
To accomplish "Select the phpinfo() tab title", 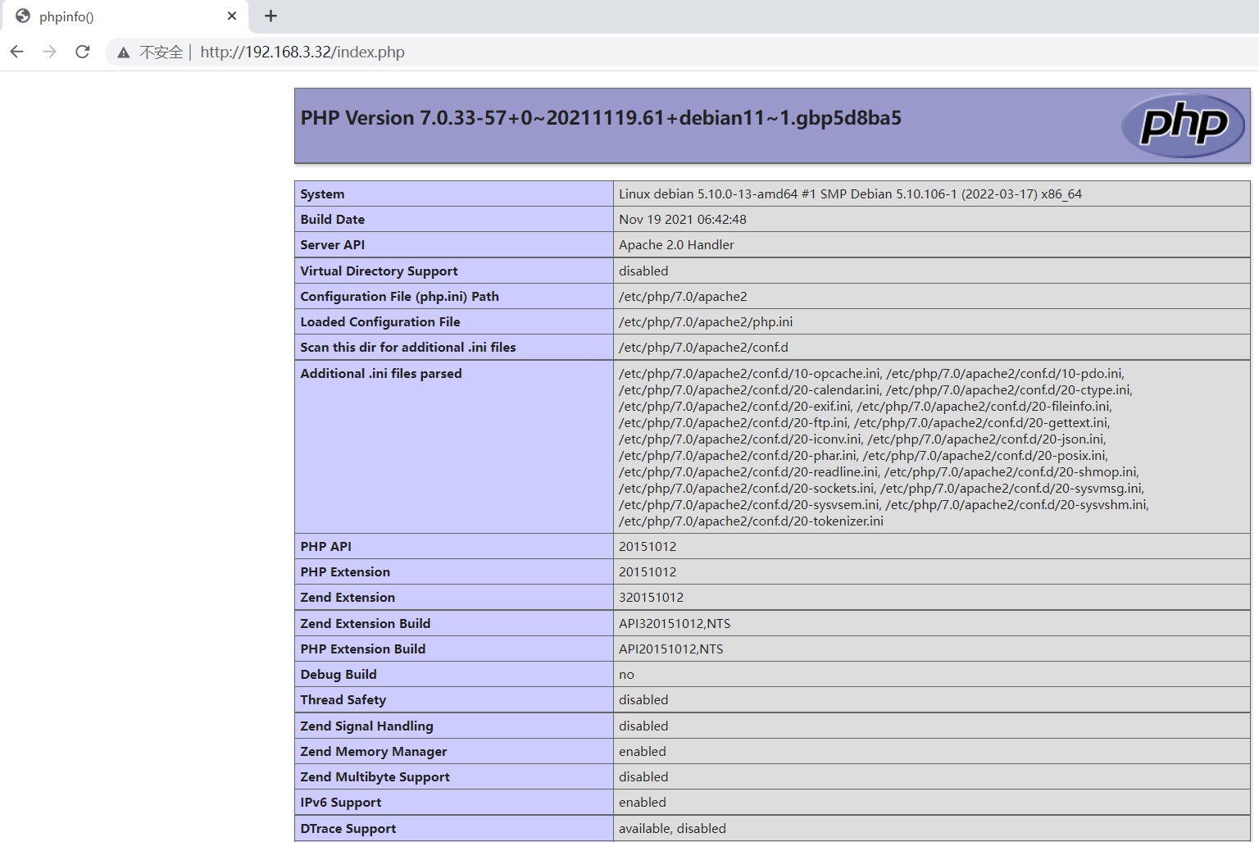I will click(66, 16).
